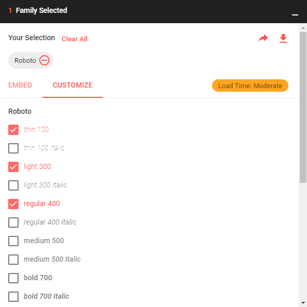Click the scrollbar down arrow

click(303, 303)
